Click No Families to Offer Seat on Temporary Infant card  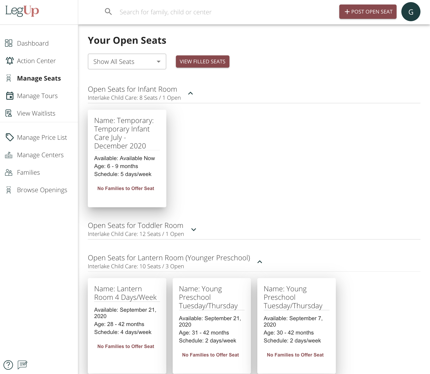click(126, 188)
